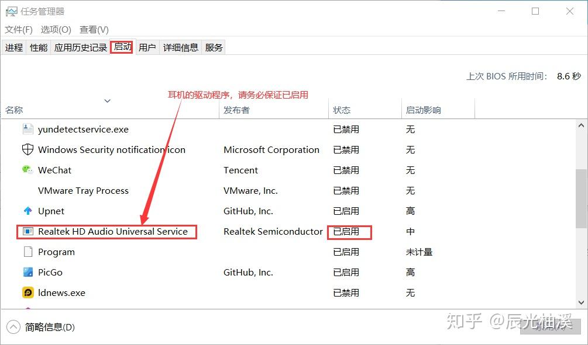The height and width of the screenshot is (345, 588).
Task: Click Realtek Semiconductor publisher cell
Action: (x=273, y=231)
